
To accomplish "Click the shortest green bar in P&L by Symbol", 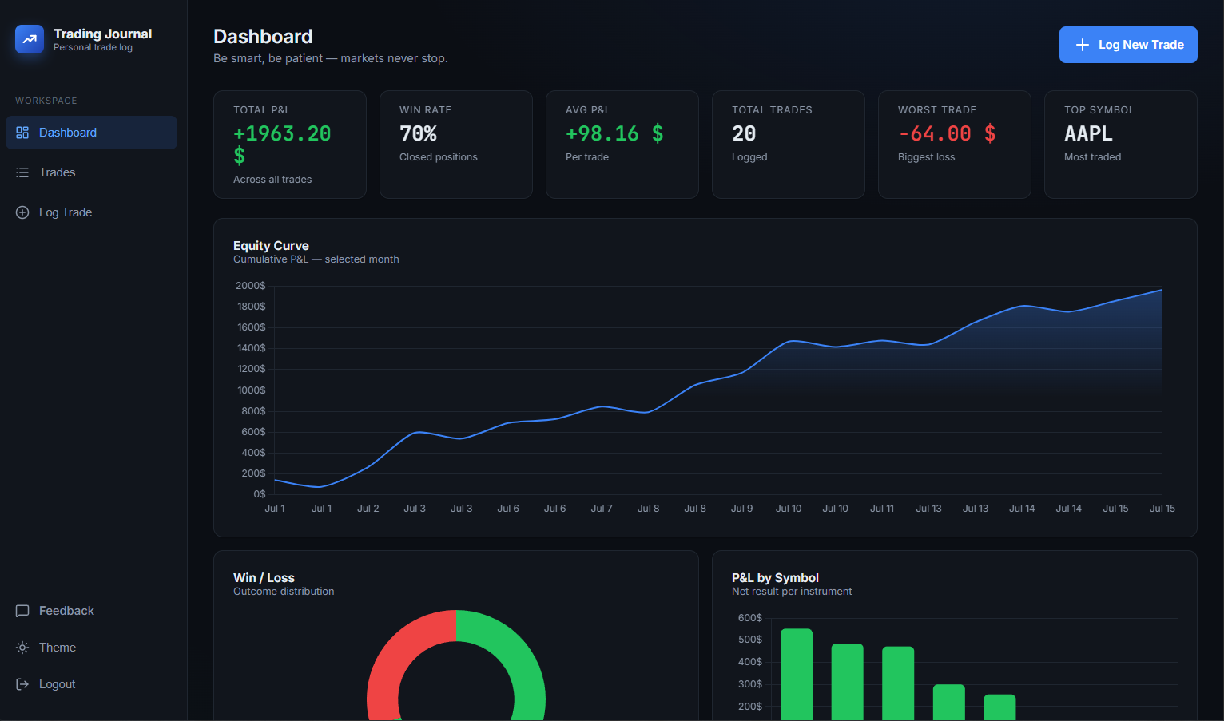I will pyautogui.click(x=999, y=707).
